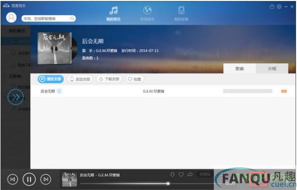297x190 pixels.
Task: Minimize the Baidu Music window
Action: (x=286, y=7)
